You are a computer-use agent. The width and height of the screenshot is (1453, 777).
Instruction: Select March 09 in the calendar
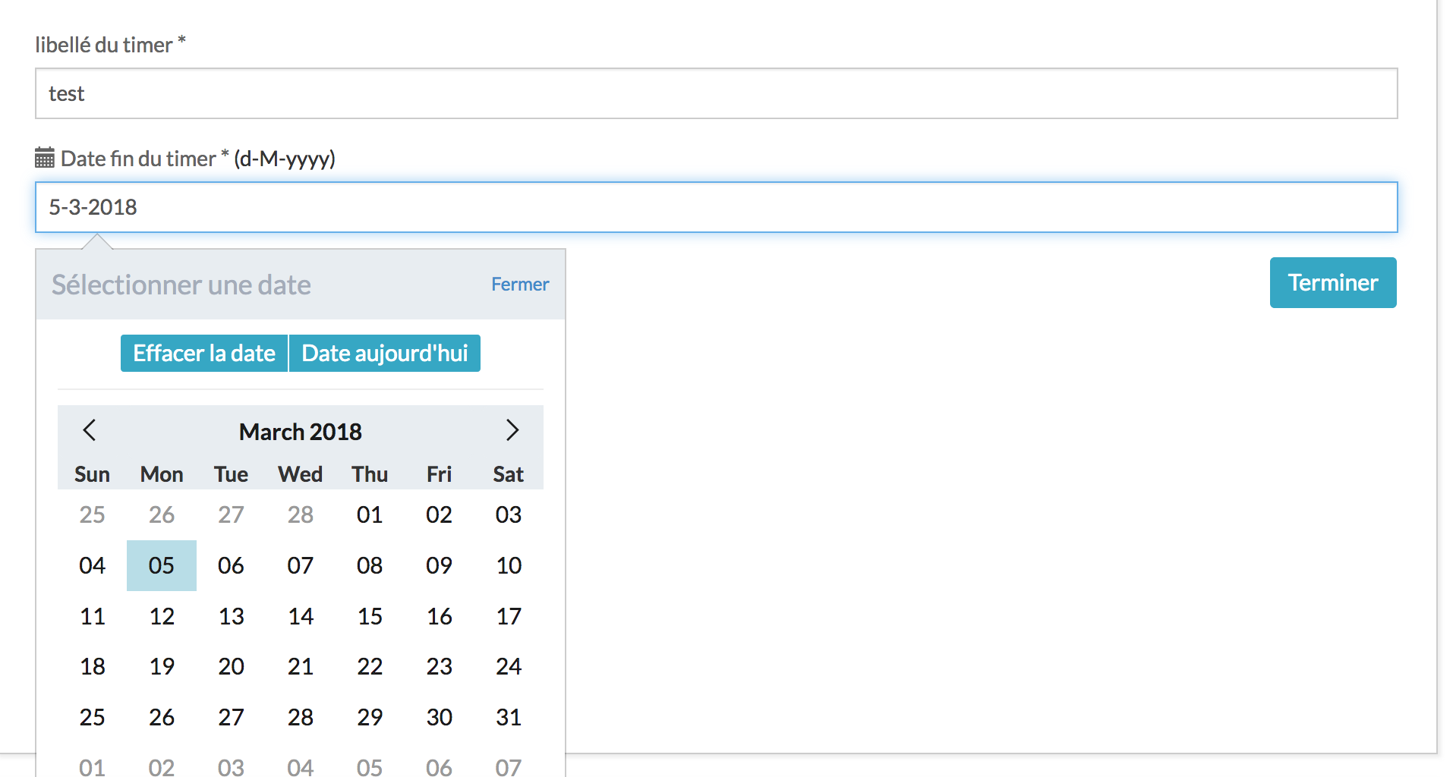coord(440,565)
